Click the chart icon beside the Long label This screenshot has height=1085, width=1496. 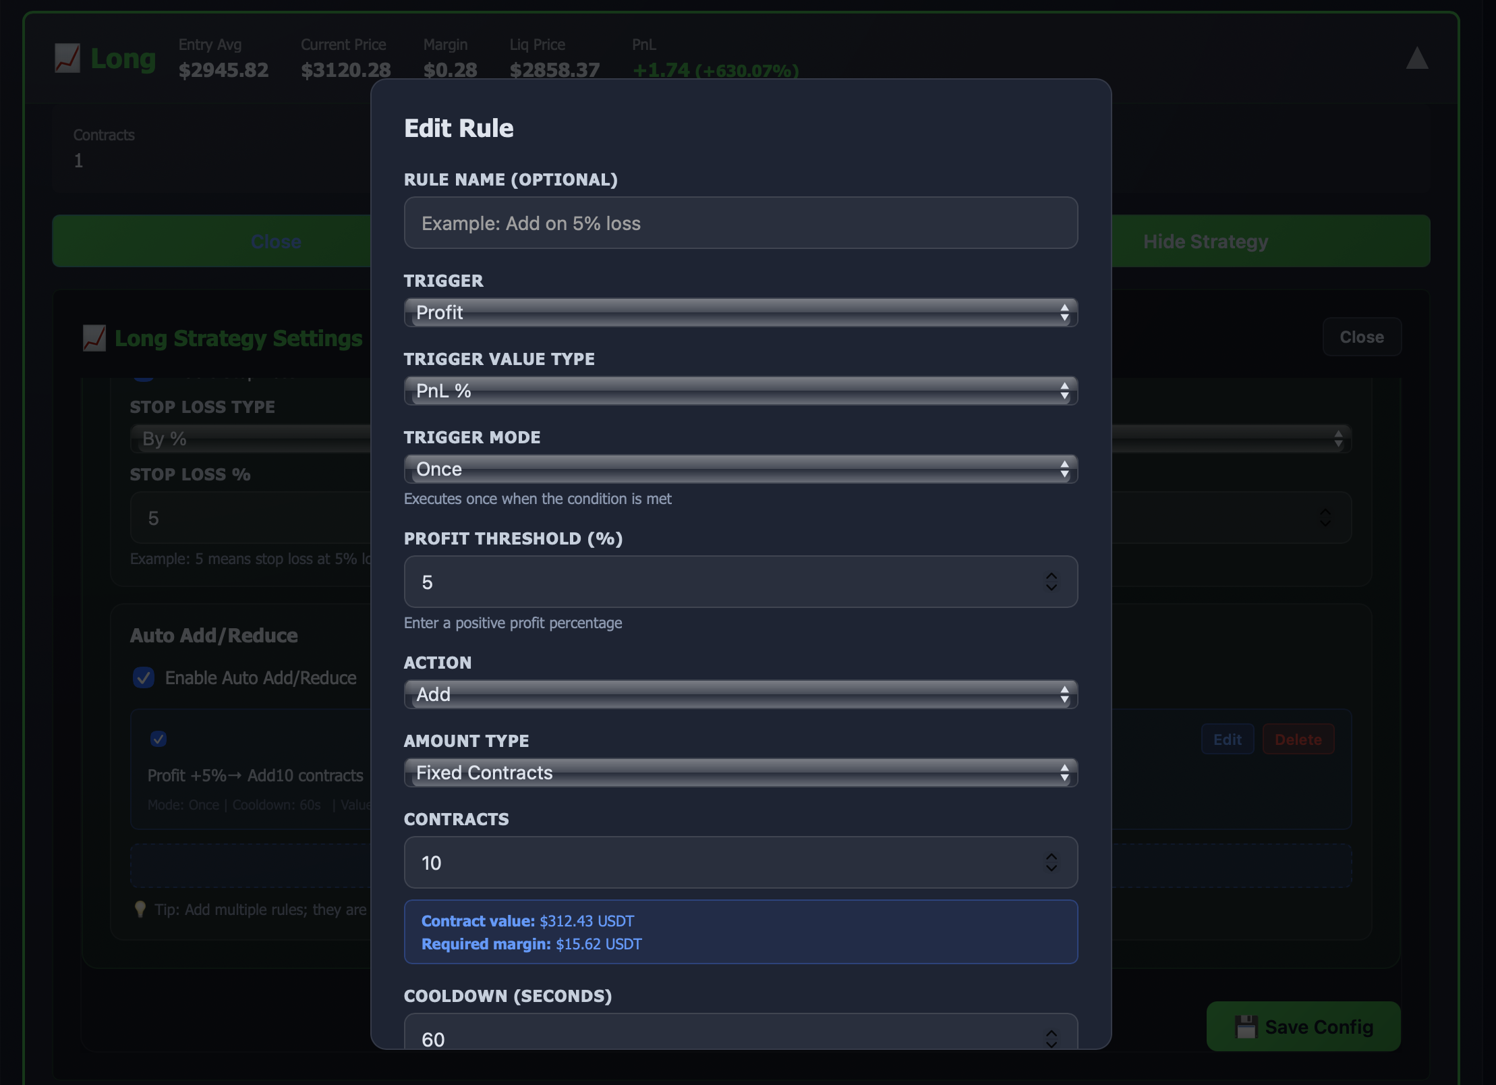point(67,59)
